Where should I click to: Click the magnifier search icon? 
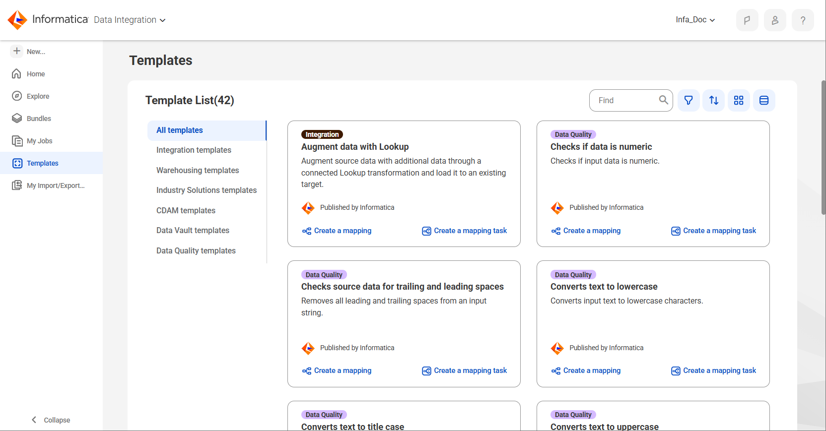663,100
